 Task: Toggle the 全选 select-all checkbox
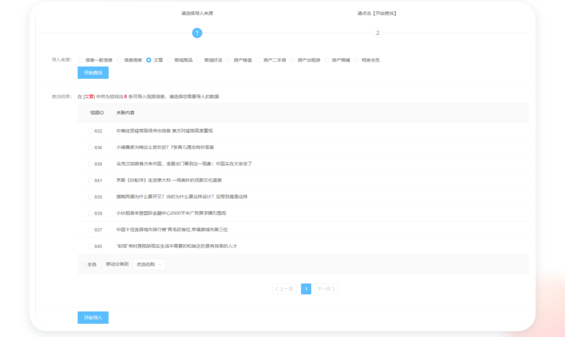pos(83,264)
